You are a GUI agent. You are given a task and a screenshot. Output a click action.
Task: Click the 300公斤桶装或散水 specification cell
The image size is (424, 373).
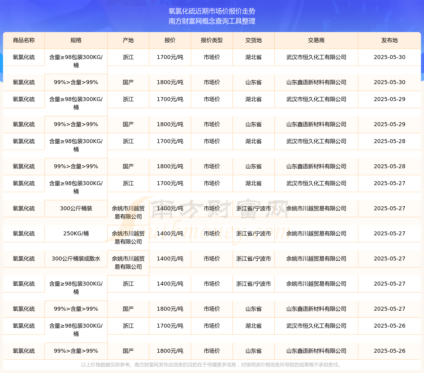coord(76,259)
